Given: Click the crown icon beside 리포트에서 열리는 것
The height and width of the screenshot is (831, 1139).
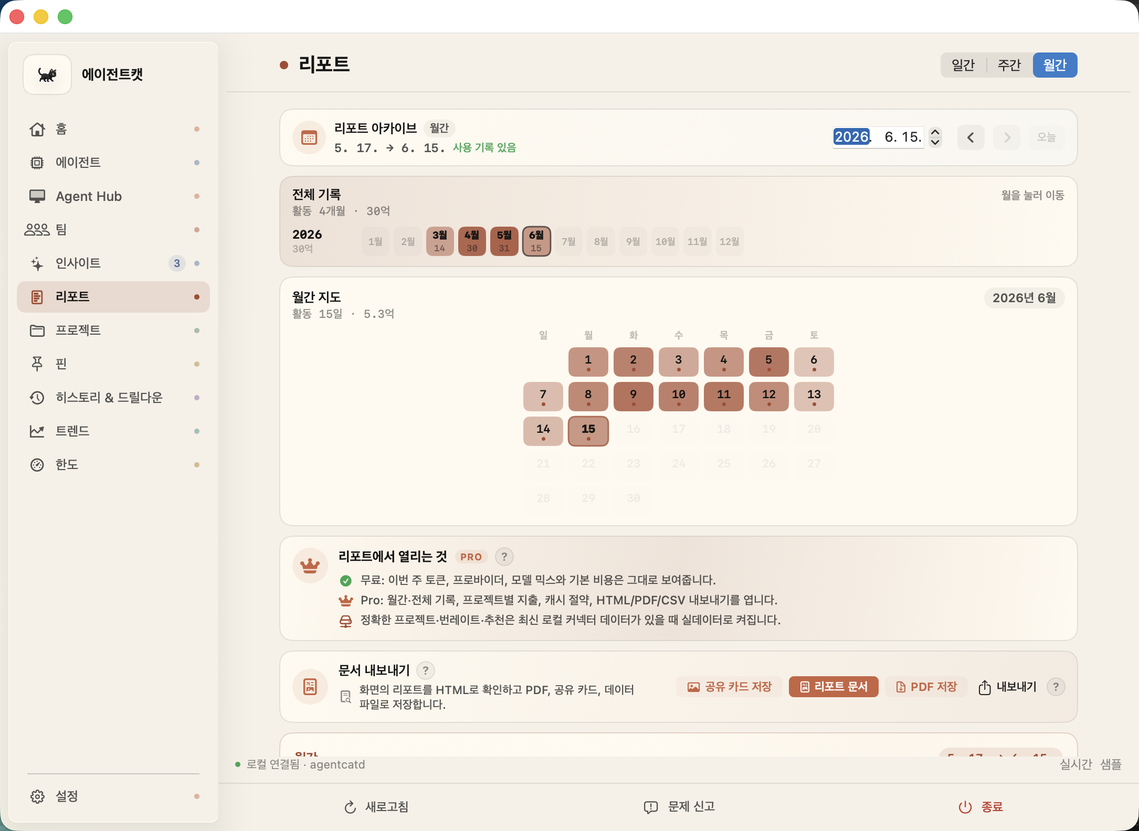Looking at the screenshot, I should [310, 566].
